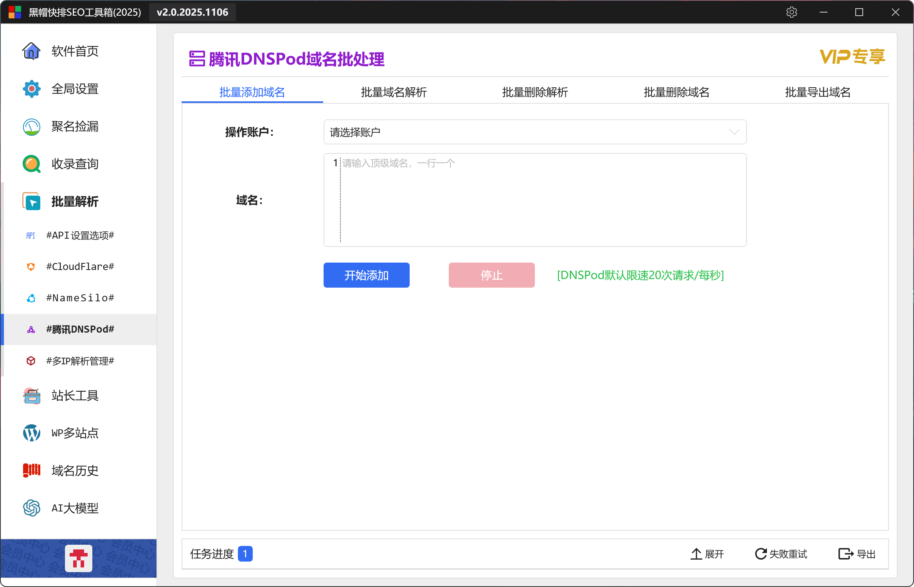
Task: Expand the task progress panel with 展开
Action: click(707, 554)
